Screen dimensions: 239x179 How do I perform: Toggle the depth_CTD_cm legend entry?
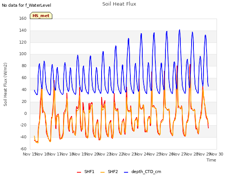click(x=143, y=172)
